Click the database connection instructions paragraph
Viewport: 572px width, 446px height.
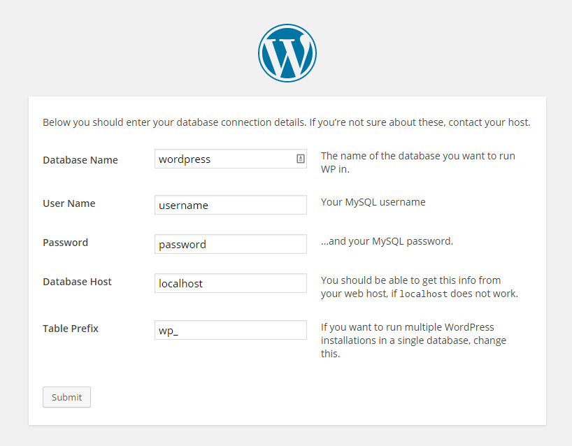pos(286,122)
